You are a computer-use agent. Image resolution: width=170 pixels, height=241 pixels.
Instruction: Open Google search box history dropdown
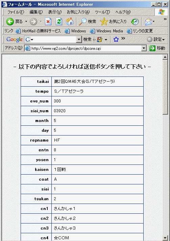[x=79, y=39]
